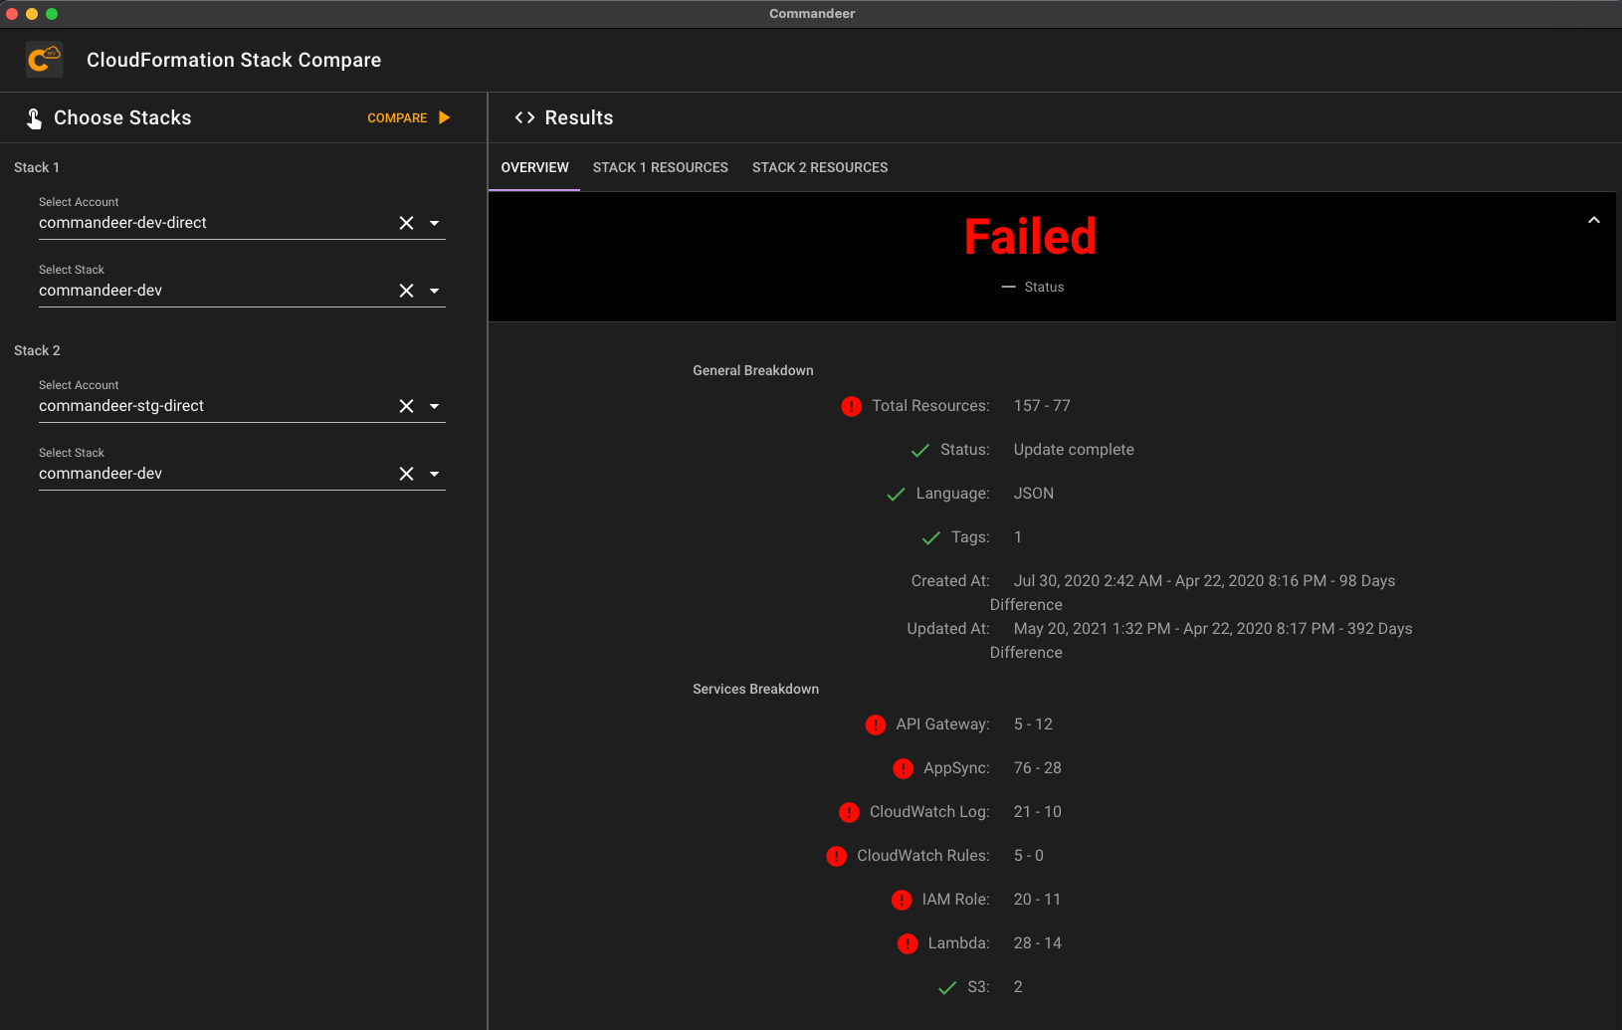Clear Stack 2 stack commandeer-dev

tap(406, 474)
